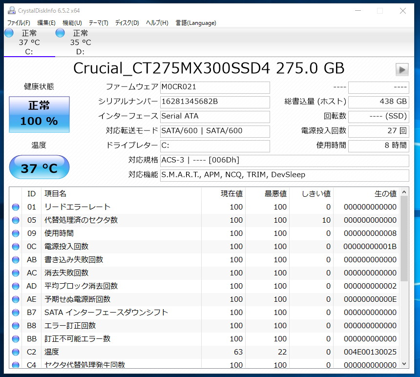Click the scroll up arrow of attribute list
420x377 pixels.
point(404,192)
